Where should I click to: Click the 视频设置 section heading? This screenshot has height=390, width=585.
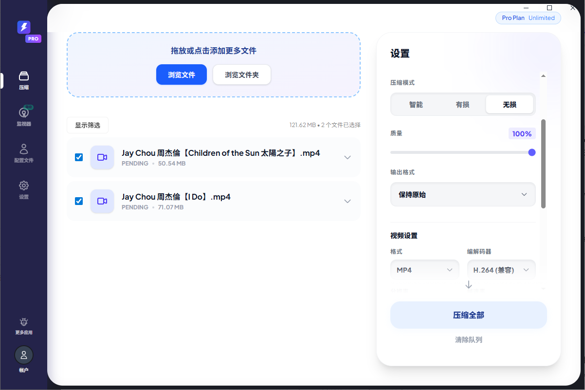point(404,236)
